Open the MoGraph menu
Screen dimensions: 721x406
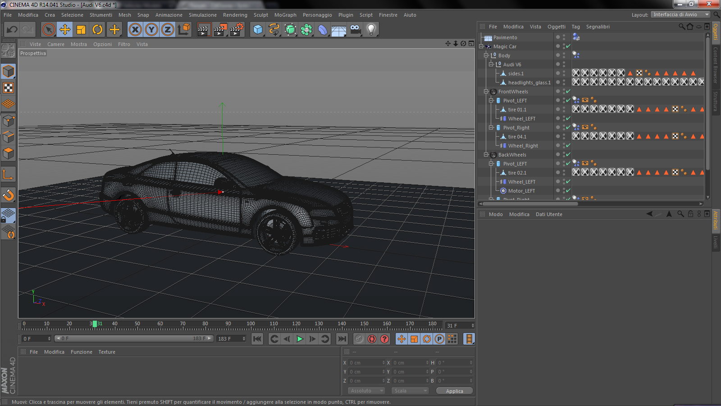coord(285,15)
